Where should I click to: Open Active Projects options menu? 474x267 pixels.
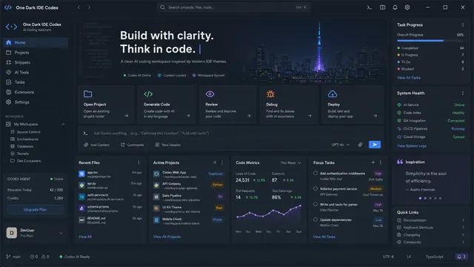[x=222, y=162]
